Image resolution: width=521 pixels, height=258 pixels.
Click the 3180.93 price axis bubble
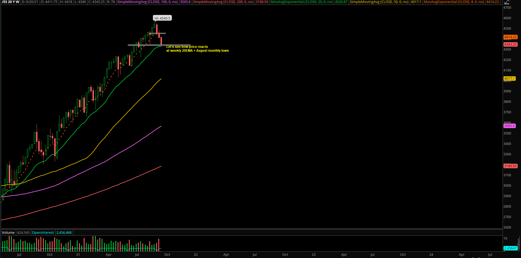(510, 166)
